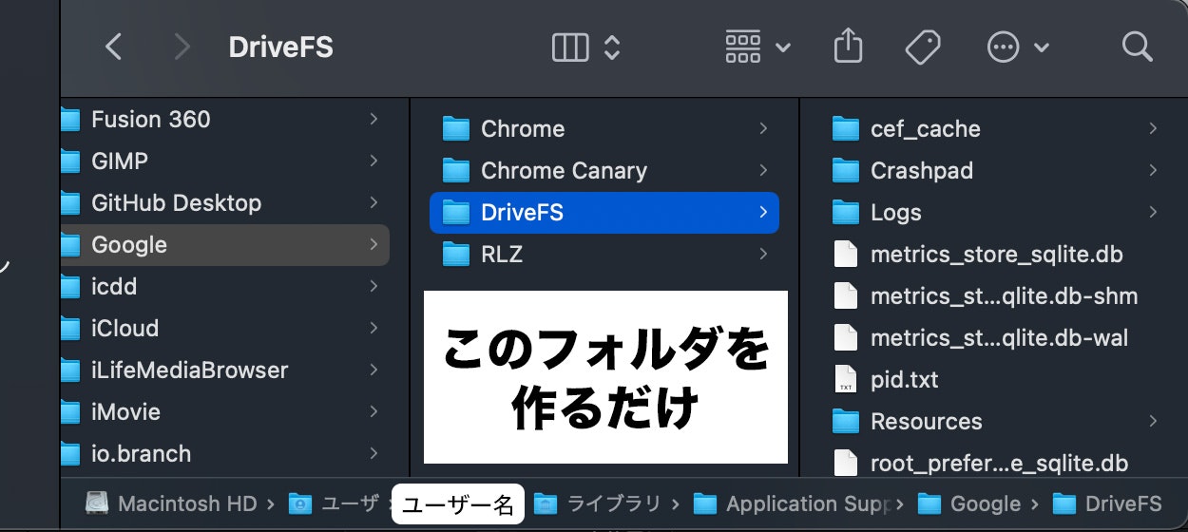Image resolution: width=1188 pixels, height=532 pixels.
Task: Click the Search magnifier icon
Action: (1137, 47)
